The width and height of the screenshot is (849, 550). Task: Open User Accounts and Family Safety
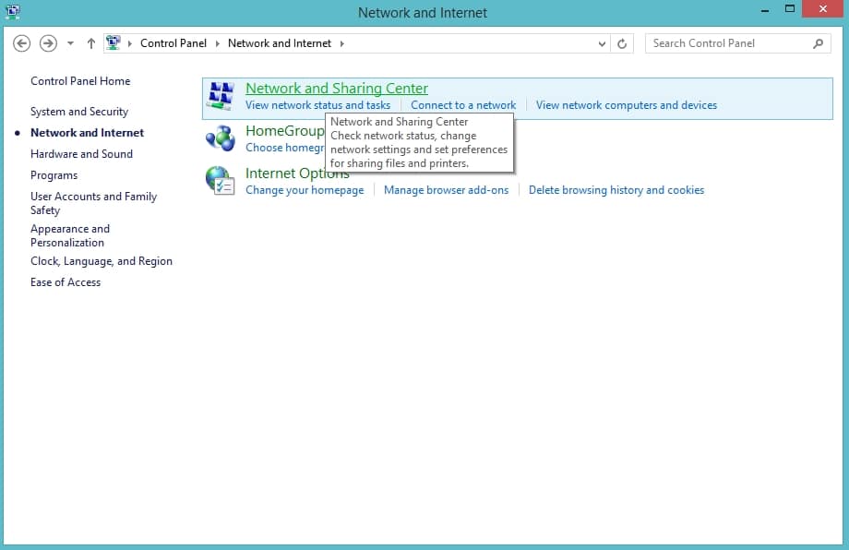tap(94, 204)
